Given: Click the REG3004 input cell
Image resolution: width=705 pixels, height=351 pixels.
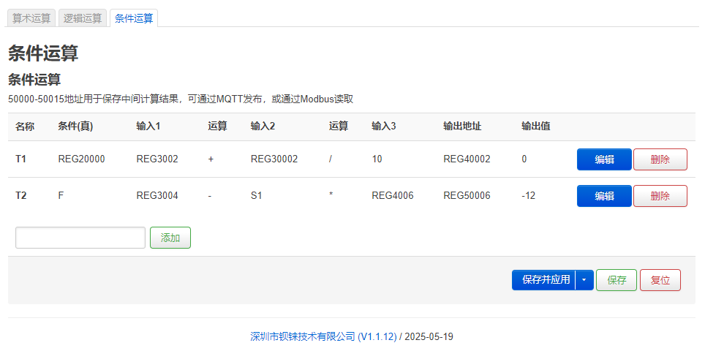Looking at the screenshot, I should 157,195.
